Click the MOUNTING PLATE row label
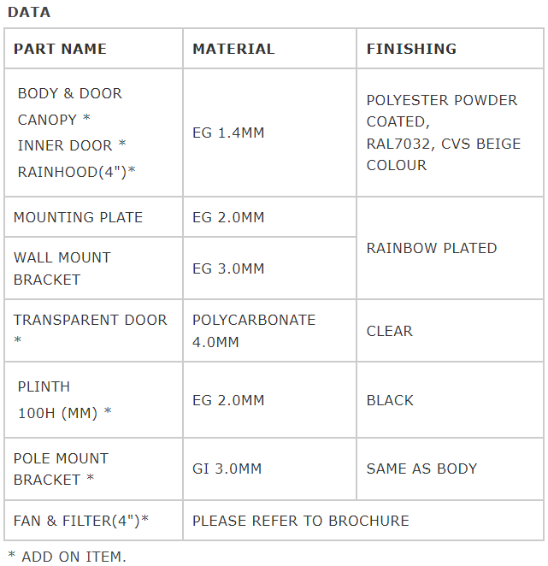This screenshot has height=566, width=548. click(78, 217)
